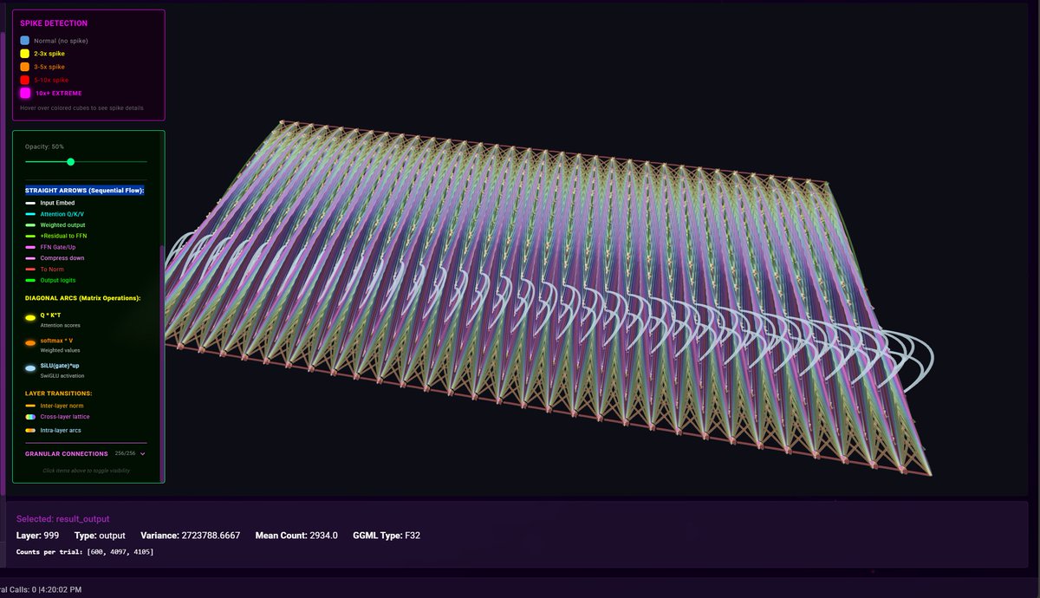1040x598 pixels.
Task: Select the Cross-layer lattice icon
Action: (x=29, y=416)
